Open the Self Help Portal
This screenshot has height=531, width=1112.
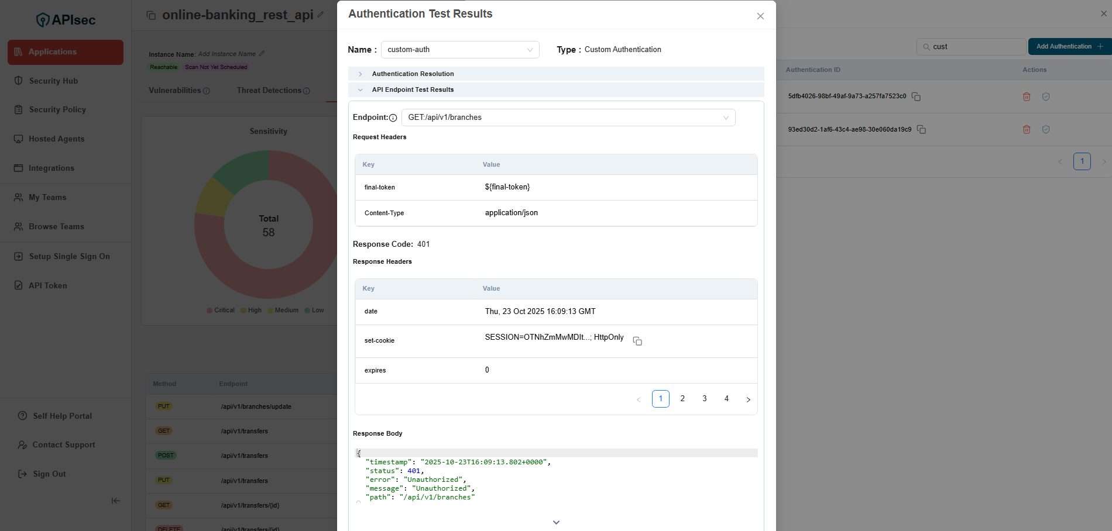61,416
